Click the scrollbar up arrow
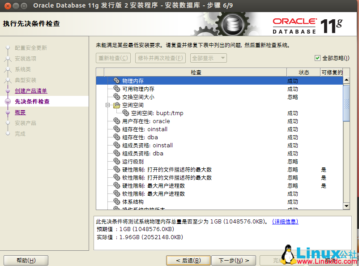359x266 pixels. 346,80
